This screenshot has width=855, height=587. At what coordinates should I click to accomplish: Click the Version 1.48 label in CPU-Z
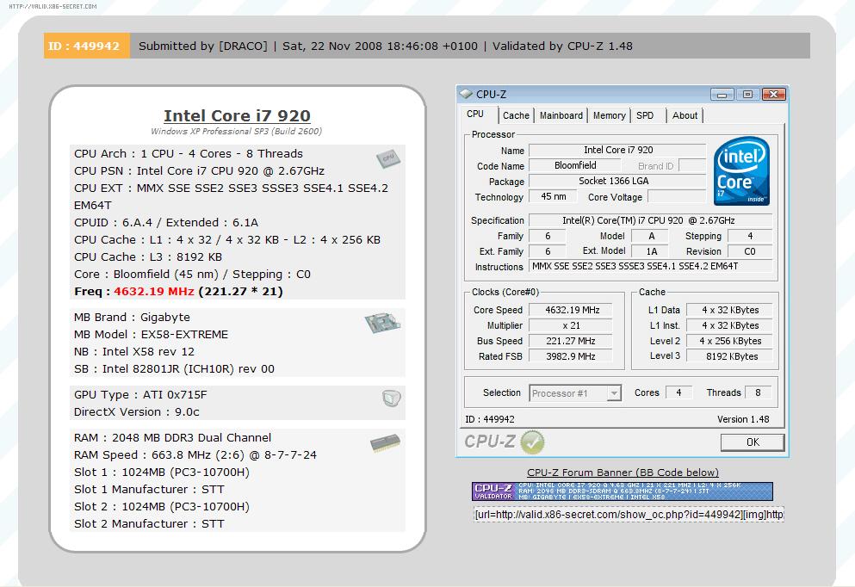click(x=743, y=419)
